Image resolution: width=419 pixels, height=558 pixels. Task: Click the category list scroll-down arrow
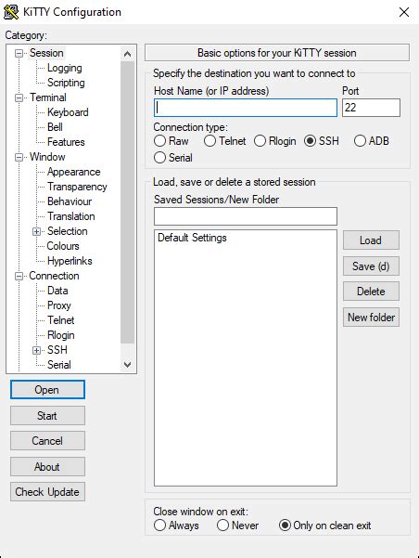(127, 365)
